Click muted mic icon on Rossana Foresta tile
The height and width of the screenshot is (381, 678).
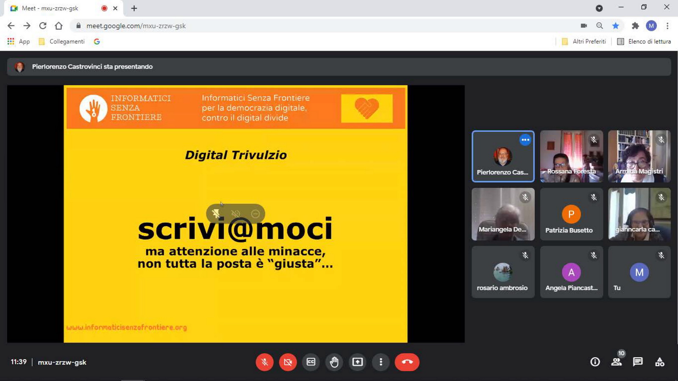click(x=594, y=140)
